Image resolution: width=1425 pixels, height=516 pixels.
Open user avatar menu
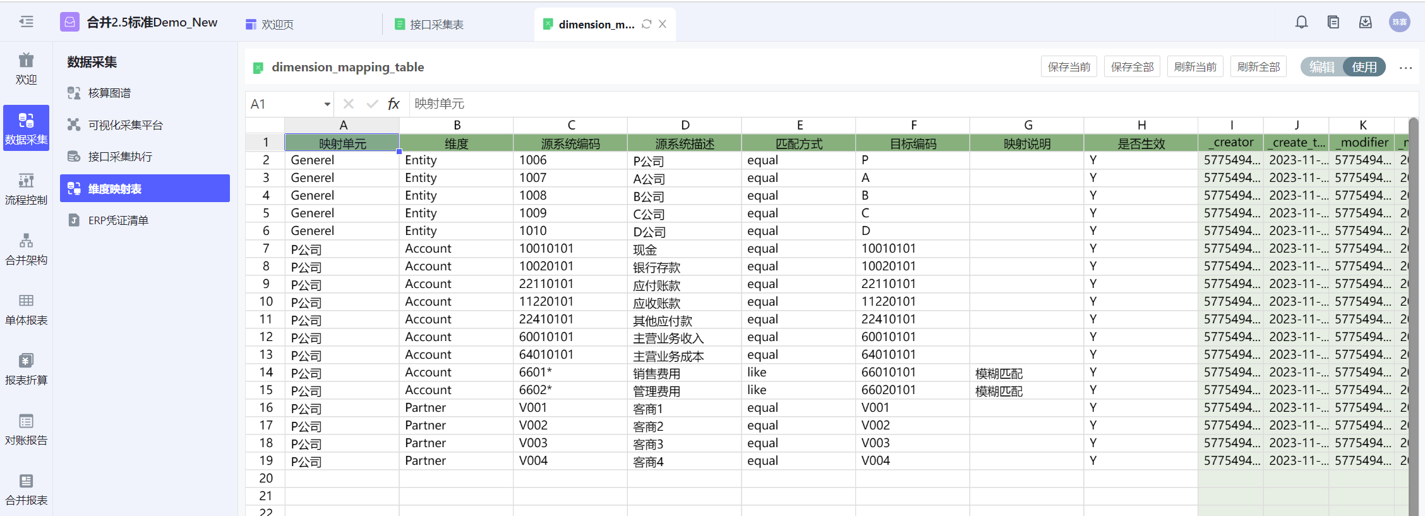coord(1399,22)
